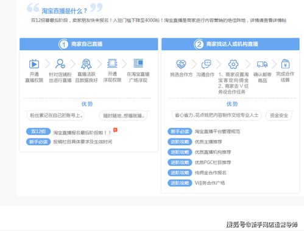Open 纯佣金合作报名 link

coord(210,173)
